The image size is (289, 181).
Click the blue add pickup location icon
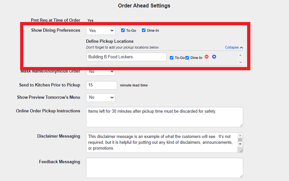214,57
